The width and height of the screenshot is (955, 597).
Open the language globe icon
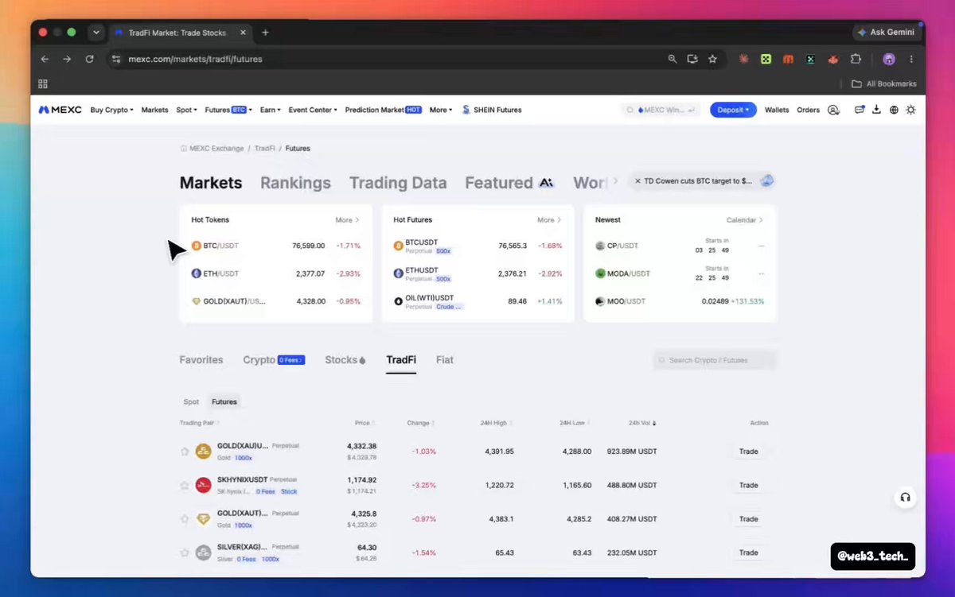(894, 110)
